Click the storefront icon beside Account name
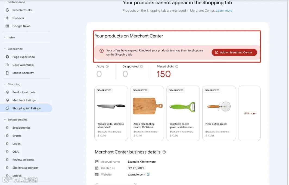 [x=97, y=162]
